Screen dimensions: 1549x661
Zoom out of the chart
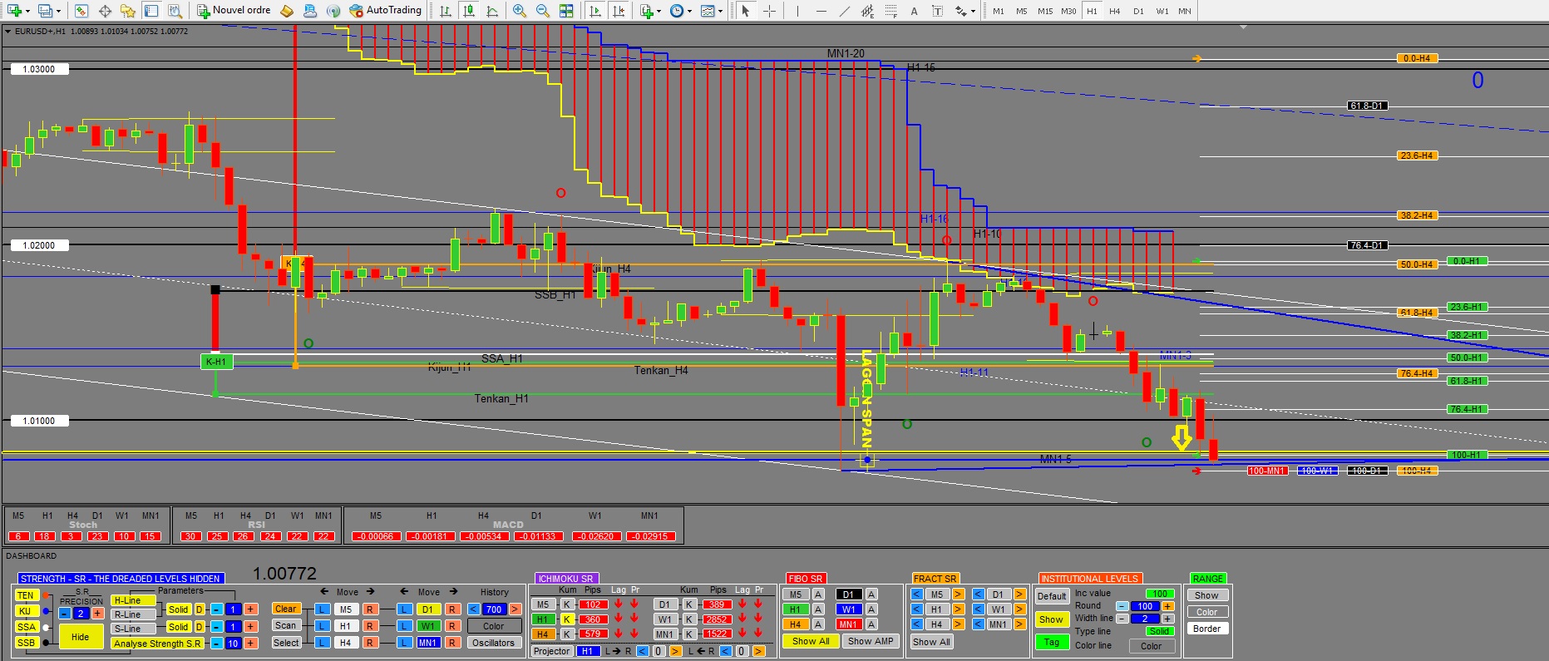pos(543,11)
